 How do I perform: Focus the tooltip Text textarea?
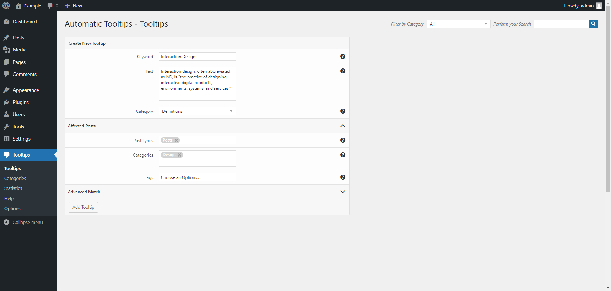pyautogui.click(x=197, y=84)
